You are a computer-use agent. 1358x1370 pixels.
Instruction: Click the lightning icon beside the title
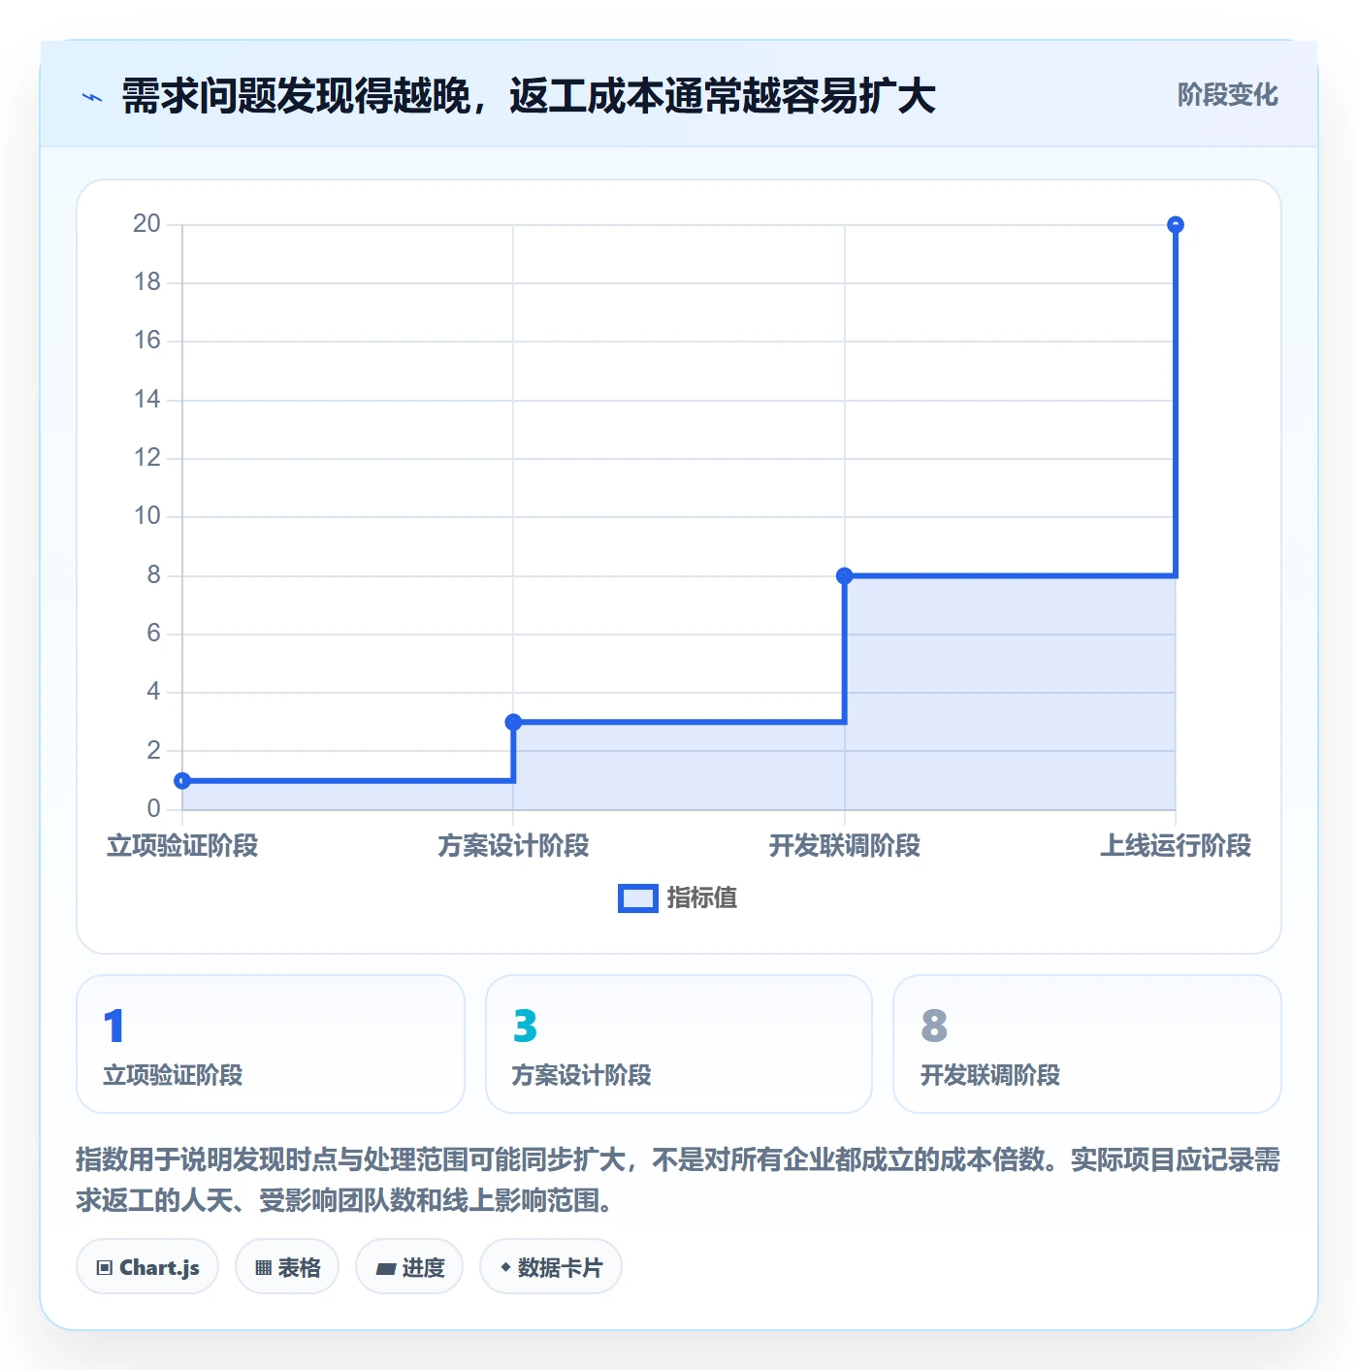pyautogui.click(x=92, y=97)
